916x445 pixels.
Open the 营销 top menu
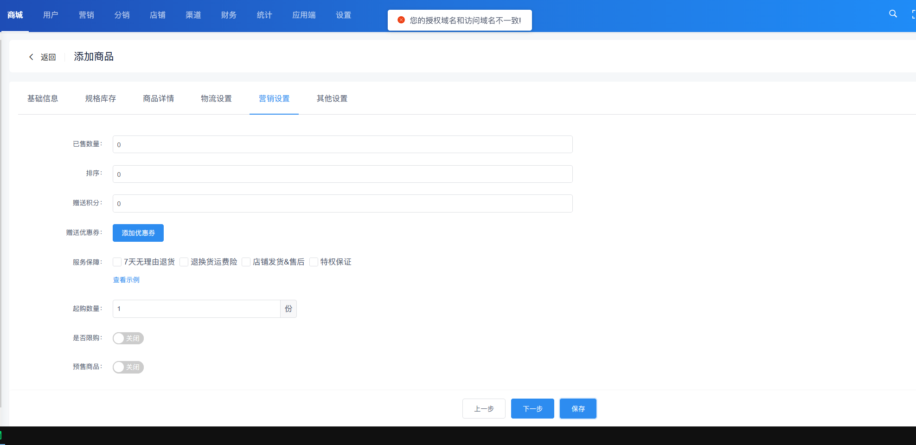[86, 15]
